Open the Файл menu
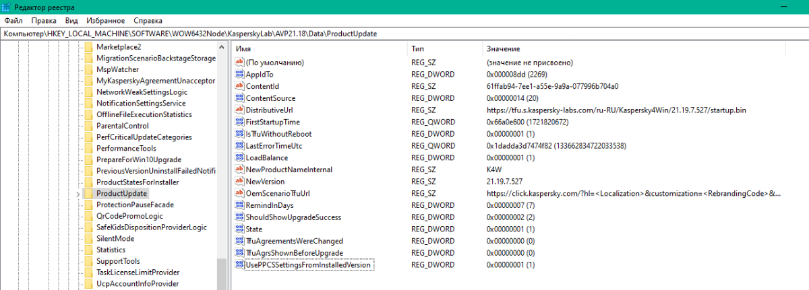Image resolution: width=809 pixels, height=290 pixels. [x=13, y=21]
